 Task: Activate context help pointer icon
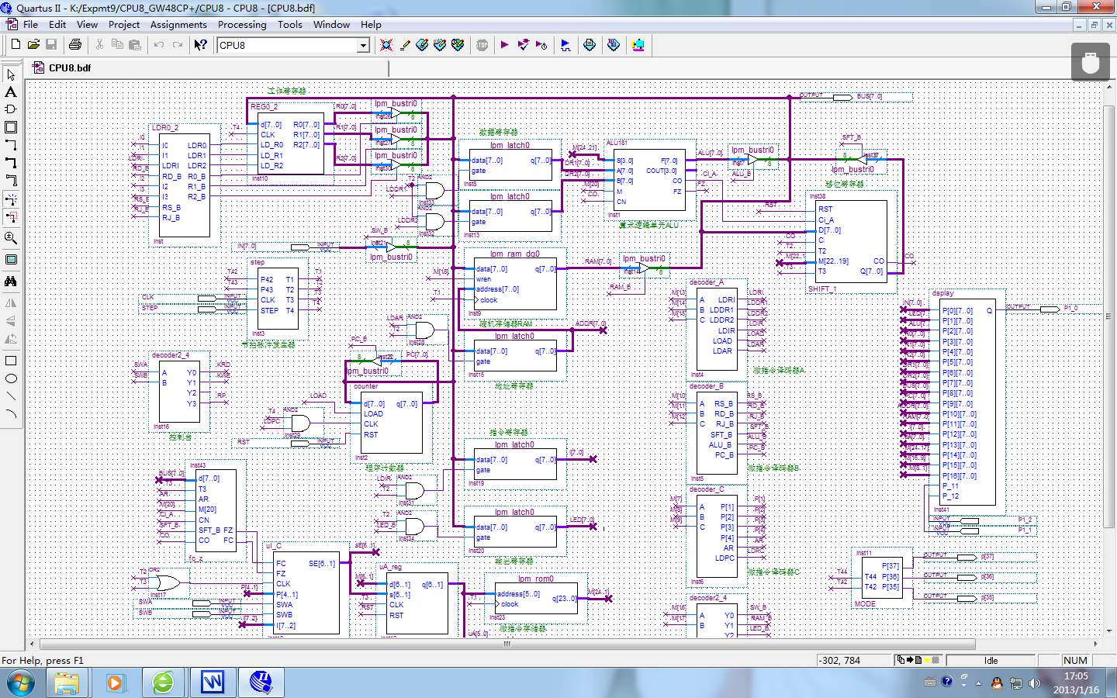201,45
